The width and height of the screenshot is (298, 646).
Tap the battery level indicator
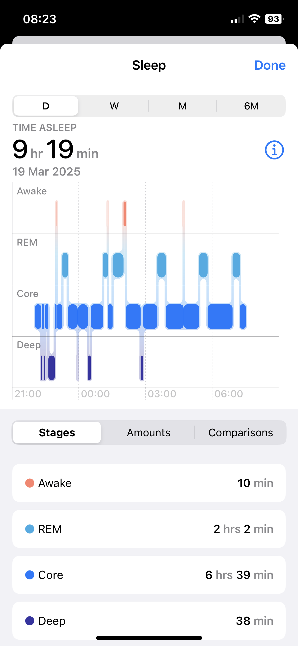click(x=274, y=19)
